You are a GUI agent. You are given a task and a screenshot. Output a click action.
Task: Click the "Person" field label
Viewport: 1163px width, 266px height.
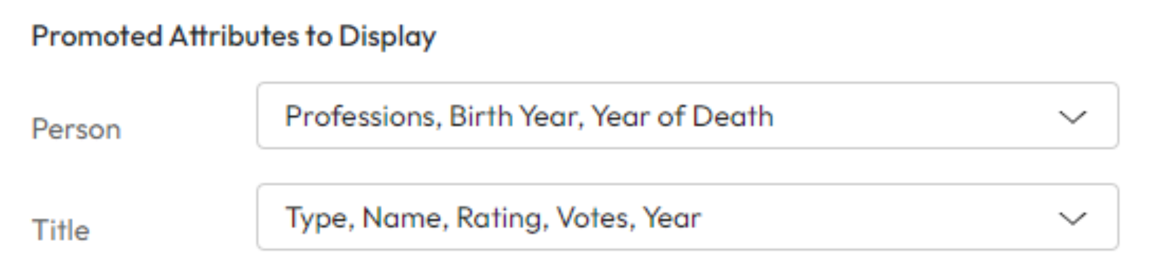(76, 130)
